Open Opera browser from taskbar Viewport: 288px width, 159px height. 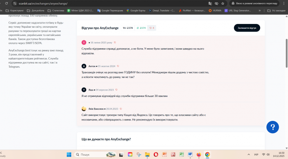pos(156,155)
